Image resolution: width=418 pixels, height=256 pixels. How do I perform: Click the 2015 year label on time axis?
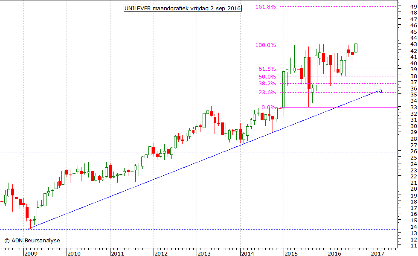pyautogui.click(x=291, y=253)
